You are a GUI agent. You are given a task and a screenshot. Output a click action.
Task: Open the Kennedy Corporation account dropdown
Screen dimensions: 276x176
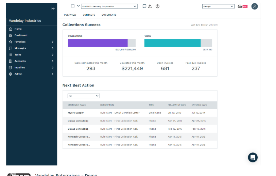[x=109, y=6]
